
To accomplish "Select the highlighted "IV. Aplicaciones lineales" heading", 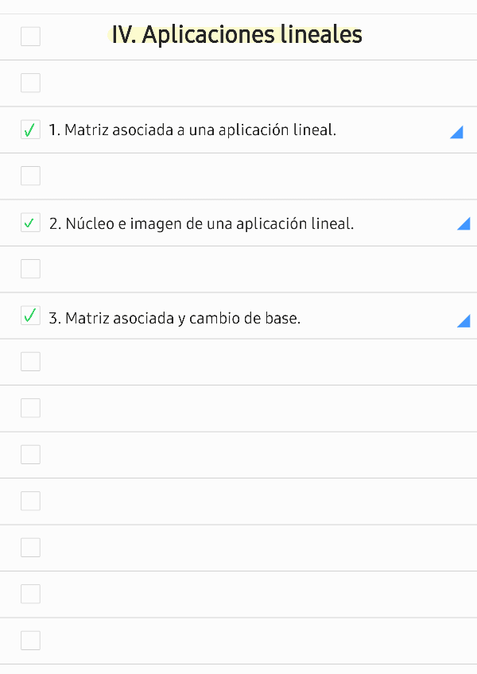I will [x=236, y=35].
